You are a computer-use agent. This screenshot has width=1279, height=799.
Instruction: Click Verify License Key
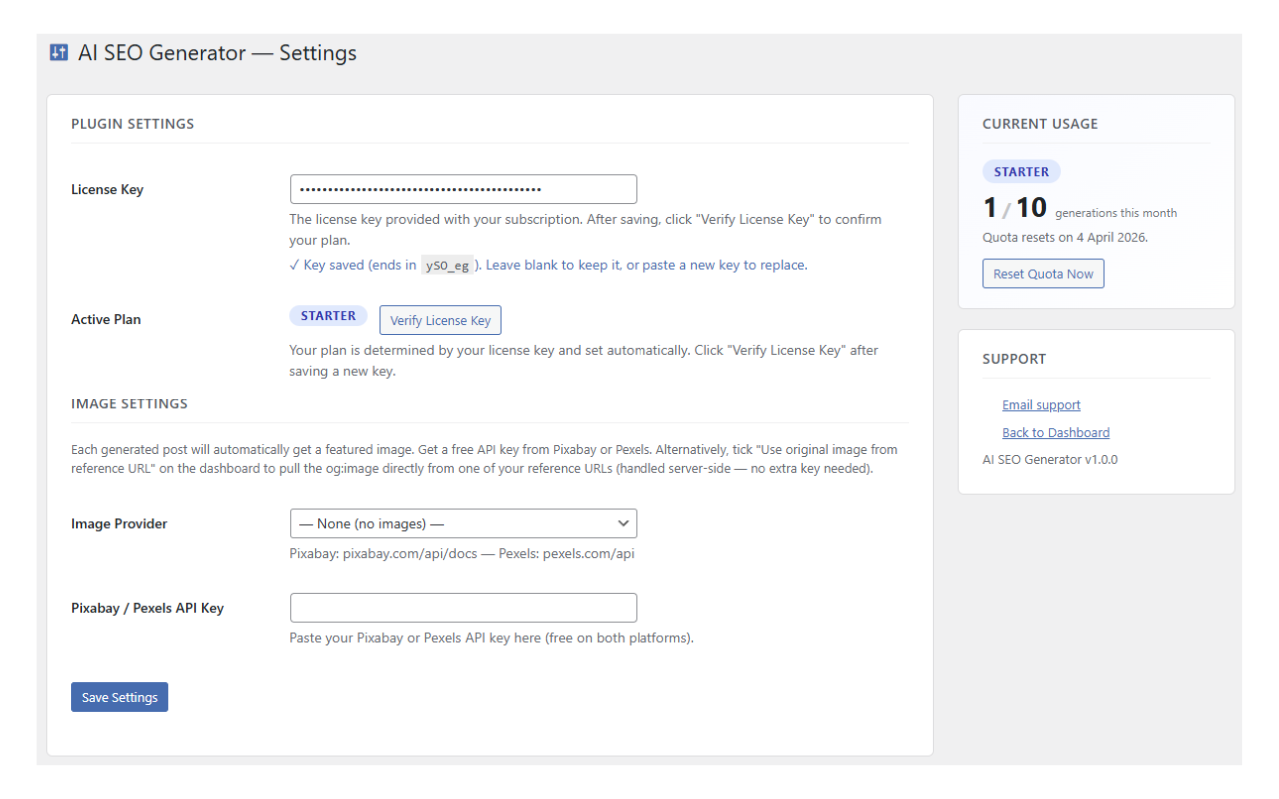point(440,320)
